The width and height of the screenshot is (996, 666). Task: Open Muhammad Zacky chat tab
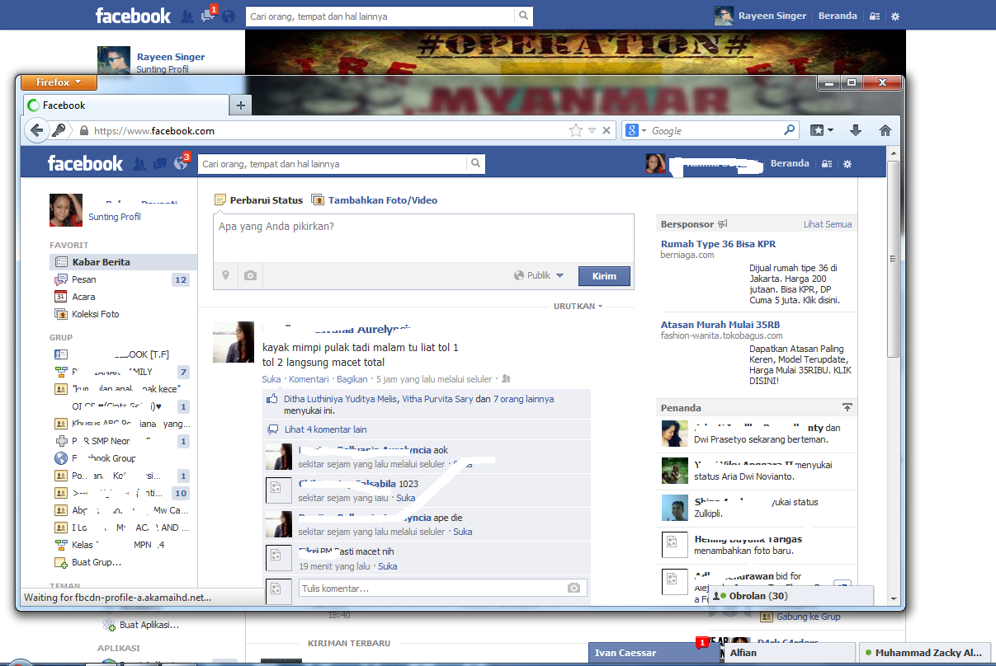(924, 653)
